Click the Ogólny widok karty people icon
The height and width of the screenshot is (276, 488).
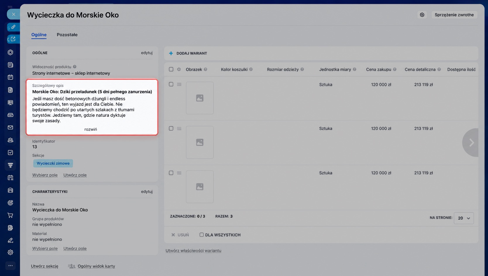pyautogui.click(x=72, y=266)
